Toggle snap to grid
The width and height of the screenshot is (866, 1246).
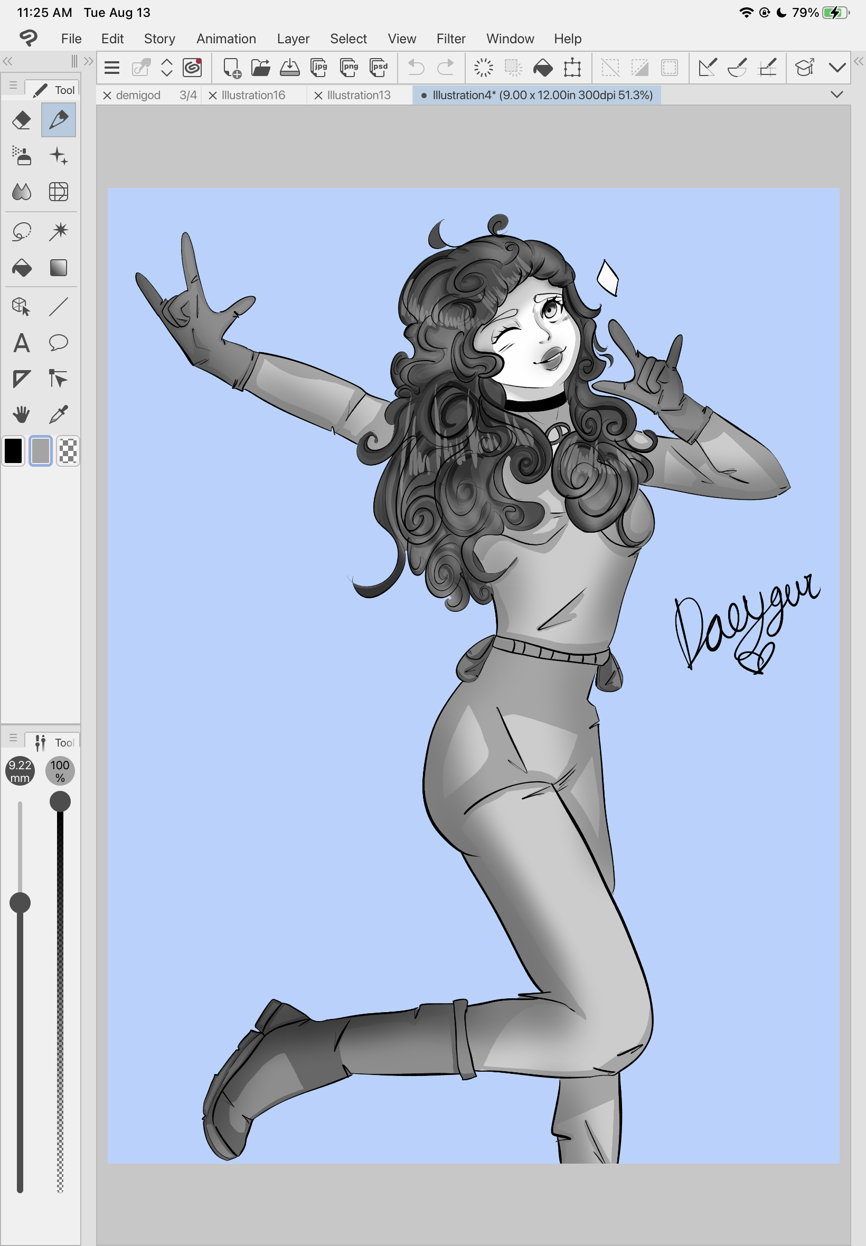click(767, 68)
